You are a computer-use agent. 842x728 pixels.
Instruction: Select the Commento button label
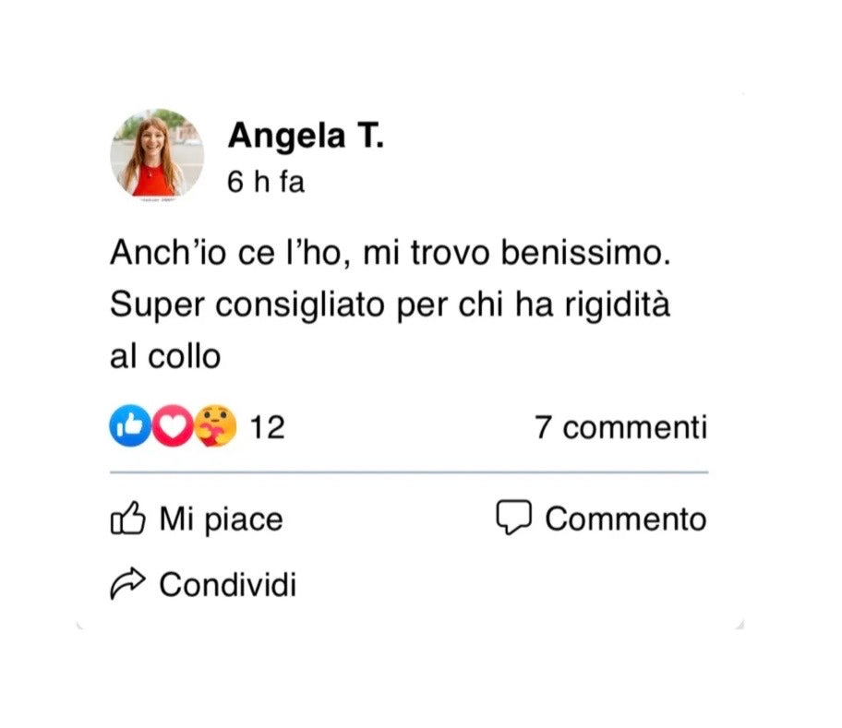626,519
